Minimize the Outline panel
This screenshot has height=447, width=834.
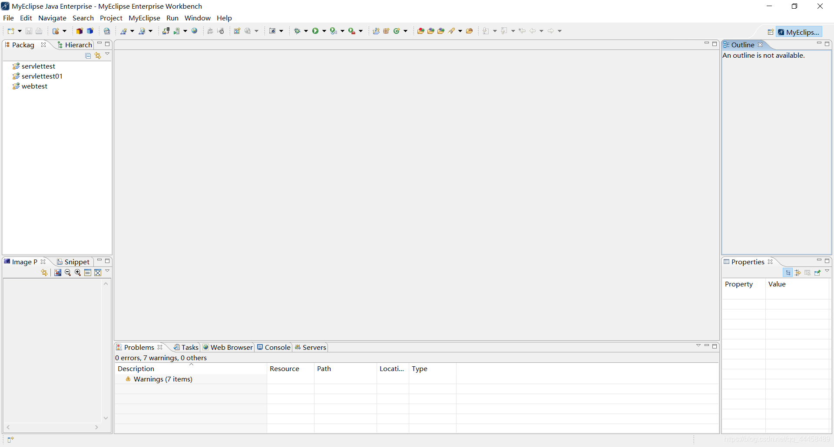819,43
